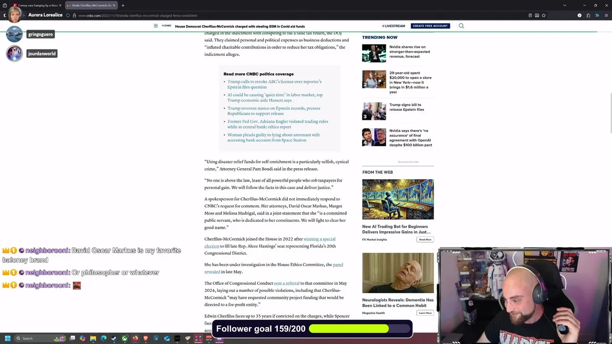Click Nvidia OpenAI agreement story thumbnail

pyautogui.click(x=374, y=137)
